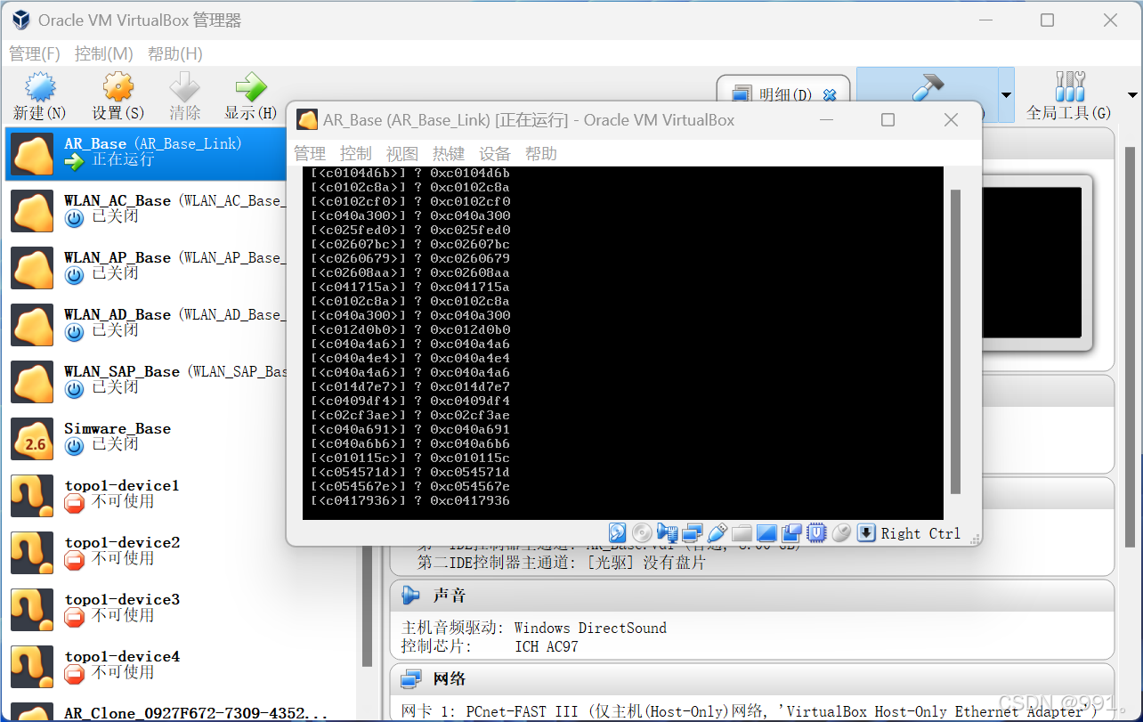This screenshot has height=722, width=1143.
Task: Click optical disc icon in VM status bar
Action: pyautogui.click(x=642, y=533)
